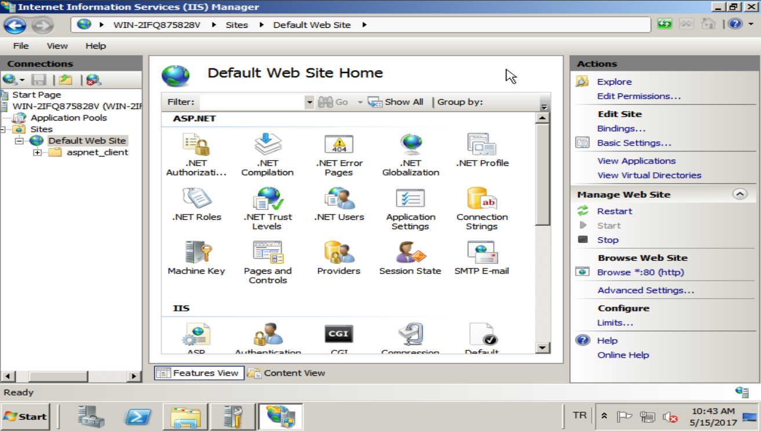
Task: Open the SMTP E-mail feature
Action: (482, 257)
